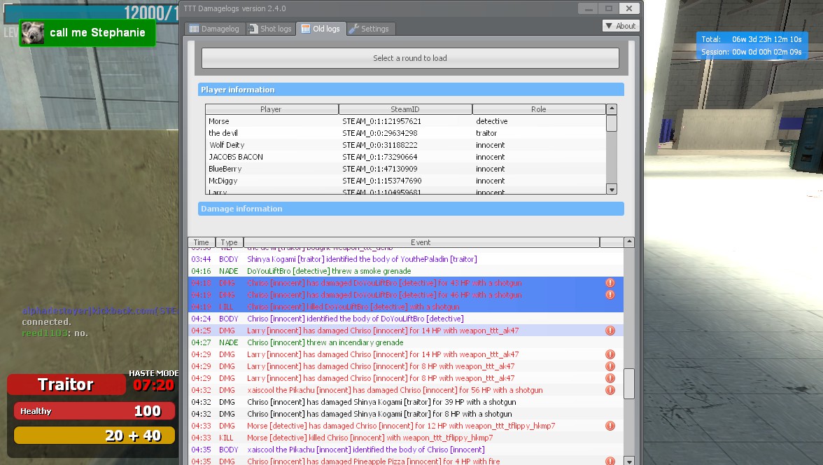Open the Settings tab
The width and height of the screenshot is (823, 465).
pos(369,29)
